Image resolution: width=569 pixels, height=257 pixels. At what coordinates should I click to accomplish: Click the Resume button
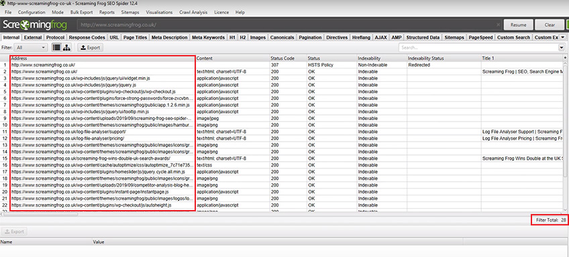click(518, 25)
